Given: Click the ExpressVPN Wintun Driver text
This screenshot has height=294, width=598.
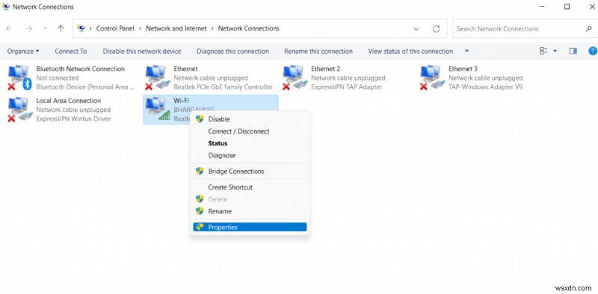Looking at the screenshot, I should (73, 119).
